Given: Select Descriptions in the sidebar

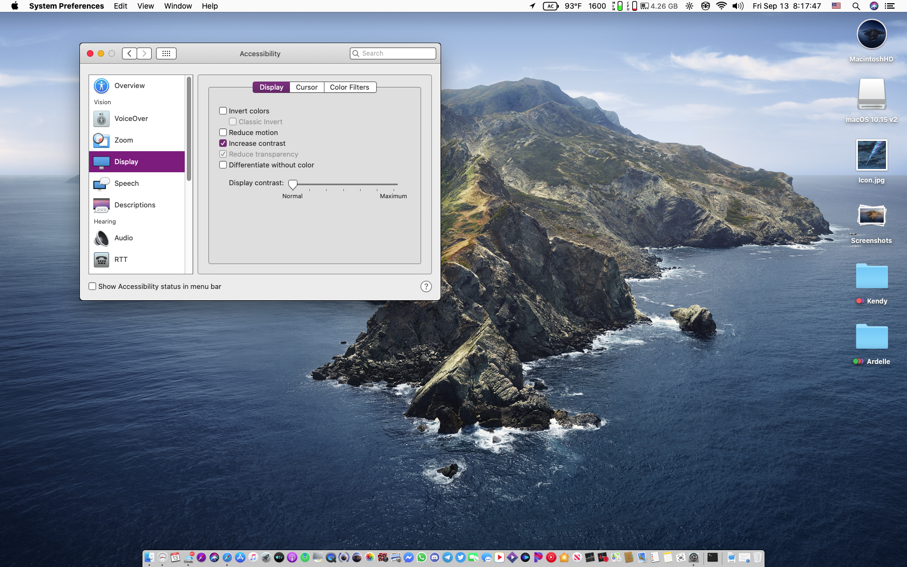Looking at the screenshot, I should [134, 205].
